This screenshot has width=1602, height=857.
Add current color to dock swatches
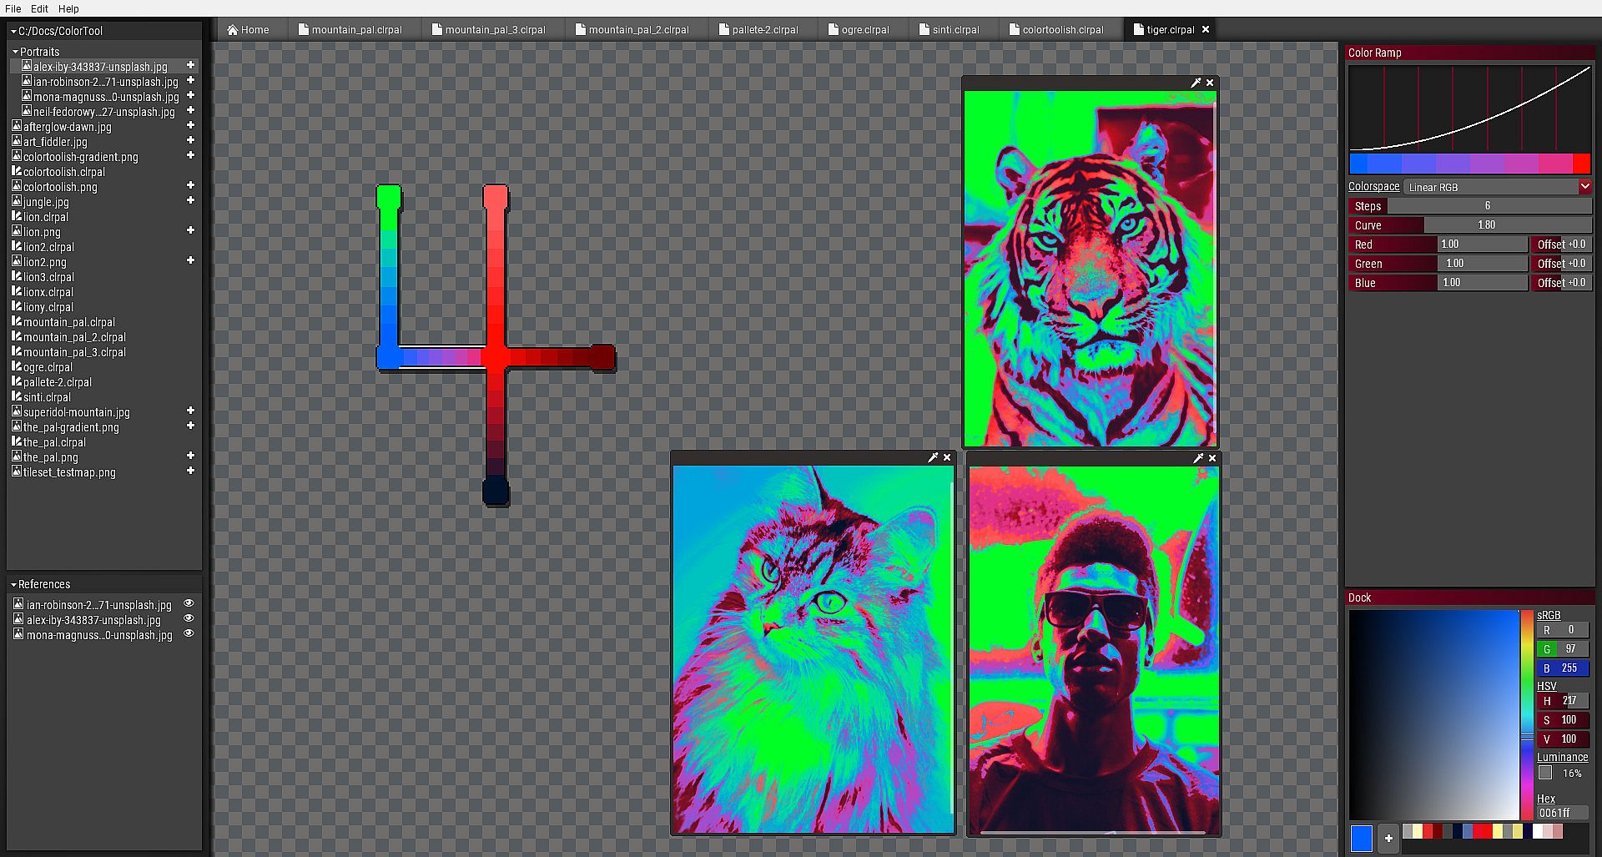click(x=1388, y=839)
